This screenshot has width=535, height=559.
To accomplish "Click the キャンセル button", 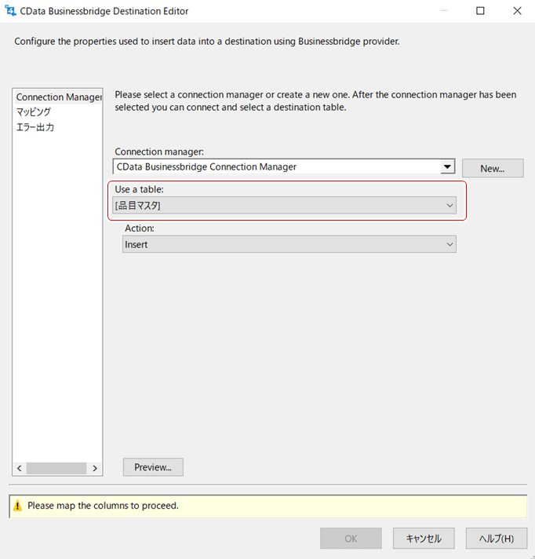I will [x=424, y=539].
